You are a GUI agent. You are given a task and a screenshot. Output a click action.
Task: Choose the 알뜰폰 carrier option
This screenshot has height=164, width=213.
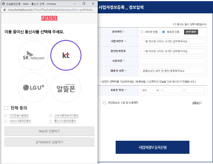pos(66,88)
